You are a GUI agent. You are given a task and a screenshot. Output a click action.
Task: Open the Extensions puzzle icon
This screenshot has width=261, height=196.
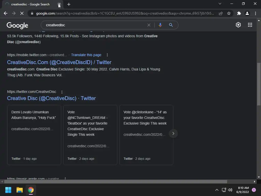tap(239, 13)
